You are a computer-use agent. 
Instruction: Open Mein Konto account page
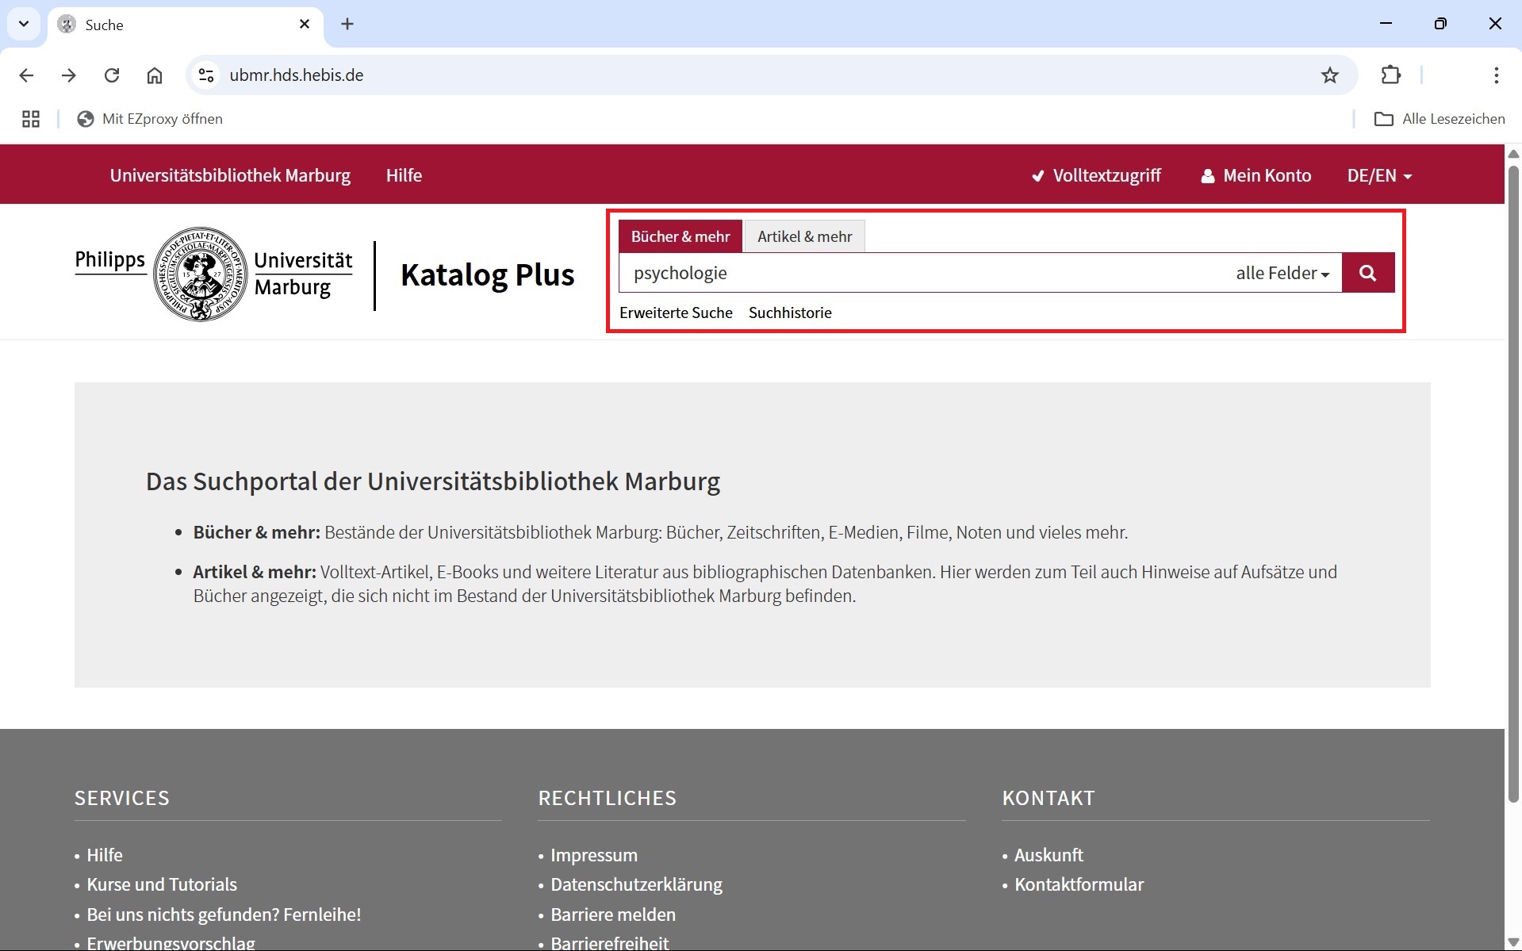click(x=1256, y=175)
